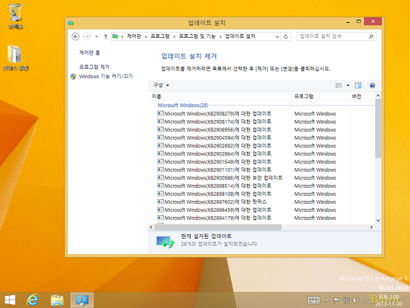
Task: Click the horizontal scrollbar right arrow
Action: pos(372,227)
